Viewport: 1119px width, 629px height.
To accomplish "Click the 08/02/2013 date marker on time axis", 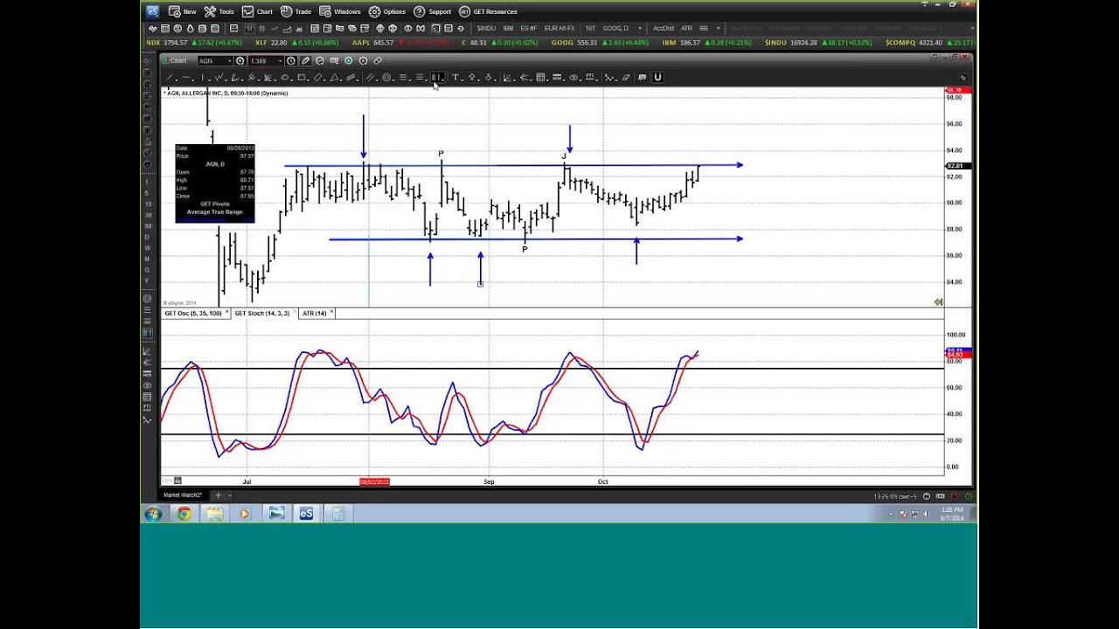I will 374,481.
